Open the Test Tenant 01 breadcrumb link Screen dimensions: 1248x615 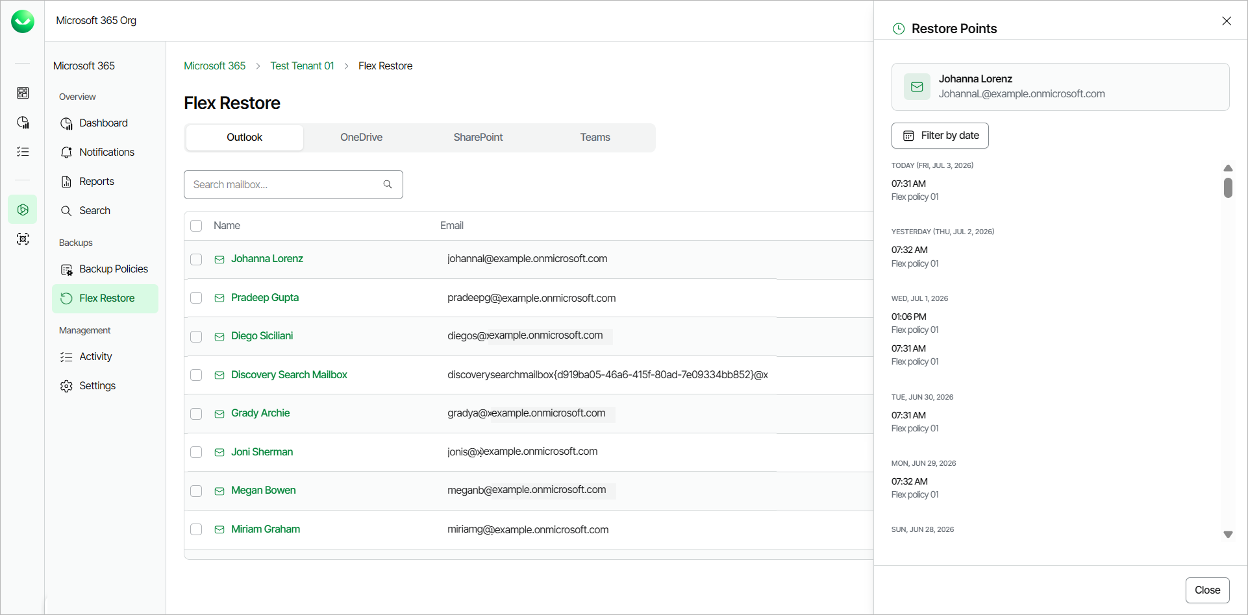tap(303, 66)
